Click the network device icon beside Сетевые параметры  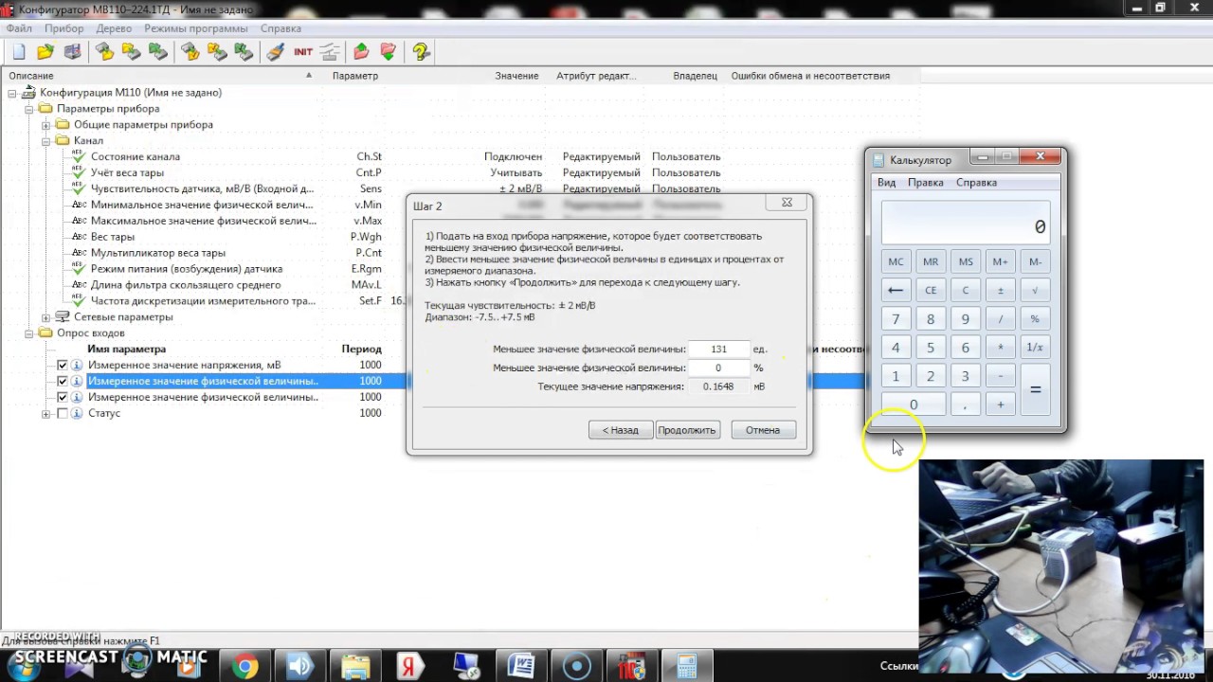[x=63, y=316]
